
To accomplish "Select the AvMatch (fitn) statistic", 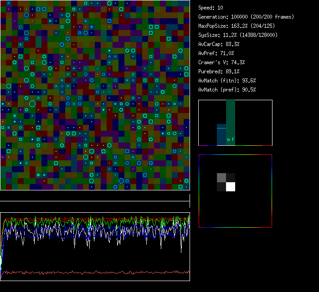I will click(x=227, y=81).
